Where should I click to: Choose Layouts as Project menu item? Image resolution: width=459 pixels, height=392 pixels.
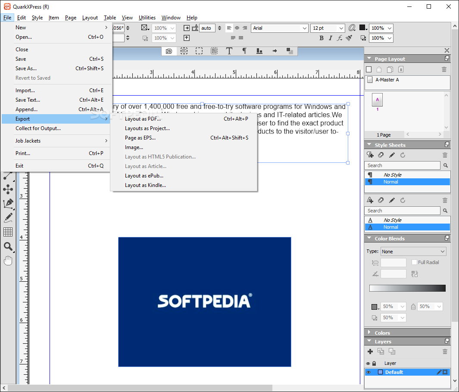pyautogui.click(x=184, y=128)
